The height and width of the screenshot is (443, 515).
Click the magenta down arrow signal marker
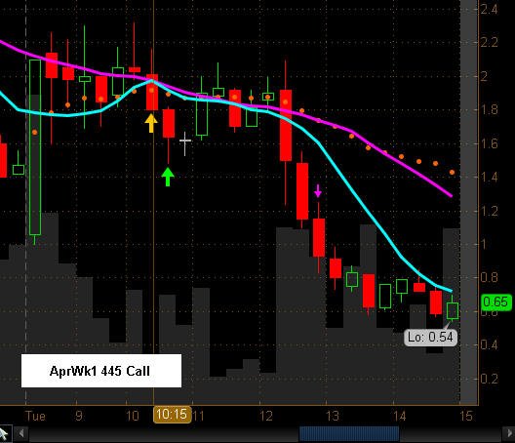318,190
